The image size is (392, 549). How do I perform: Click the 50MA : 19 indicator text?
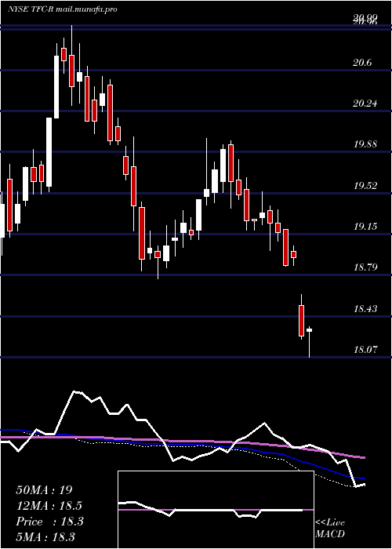pos(44,490)
